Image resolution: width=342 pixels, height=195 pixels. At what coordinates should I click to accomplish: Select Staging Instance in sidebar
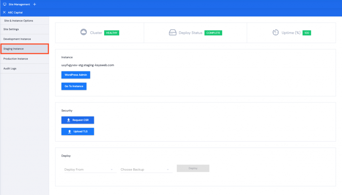(x=25, y=49)
